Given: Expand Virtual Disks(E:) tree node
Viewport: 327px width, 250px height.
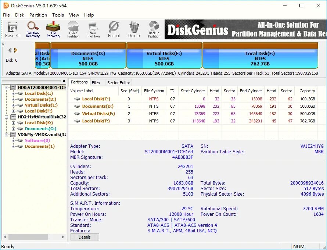Looking at the screenshot, I should (13, 105).
